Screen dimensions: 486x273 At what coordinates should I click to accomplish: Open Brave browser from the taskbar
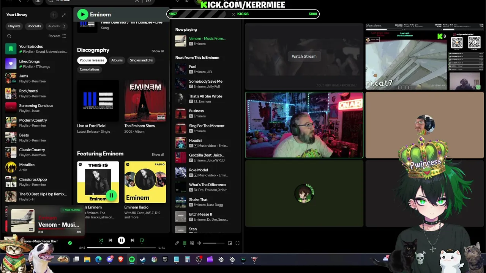(121, 259)
